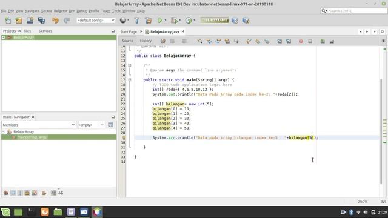This screenshot has width=388, height=218.
Task: Open the Terminal from taskbar
Action: [x=31, y=212]
